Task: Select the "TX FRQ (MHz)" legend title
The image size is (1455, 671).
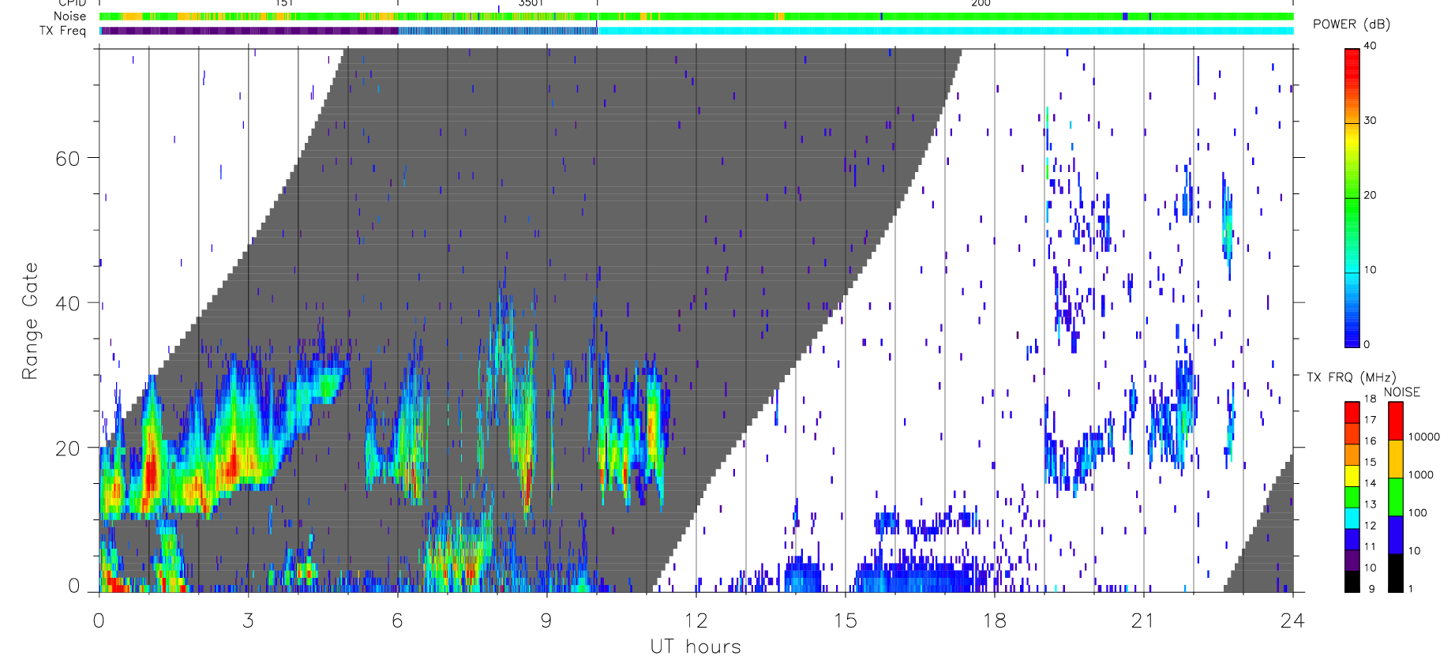Action: 1351,377
